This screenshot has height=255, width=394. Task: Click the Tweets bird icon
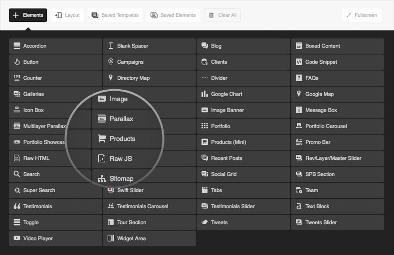(x=204, y=222)
